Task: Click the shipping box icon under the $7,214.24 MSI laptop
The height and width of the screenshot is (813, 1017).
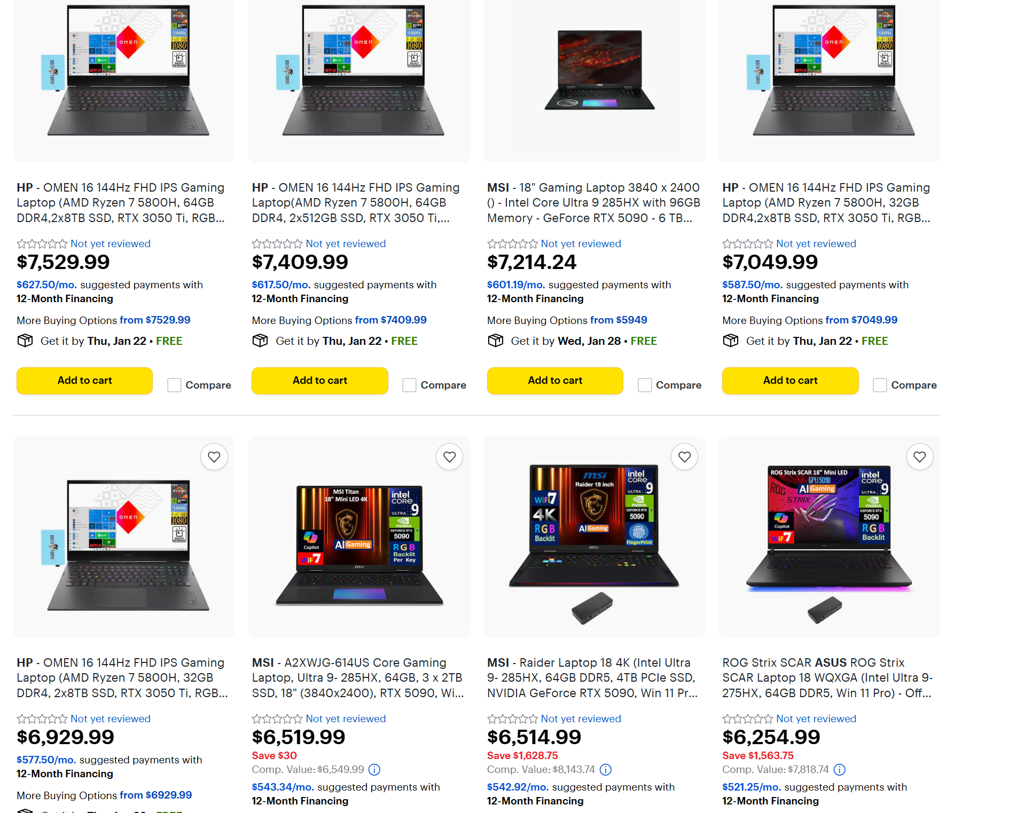Action: 496,341
